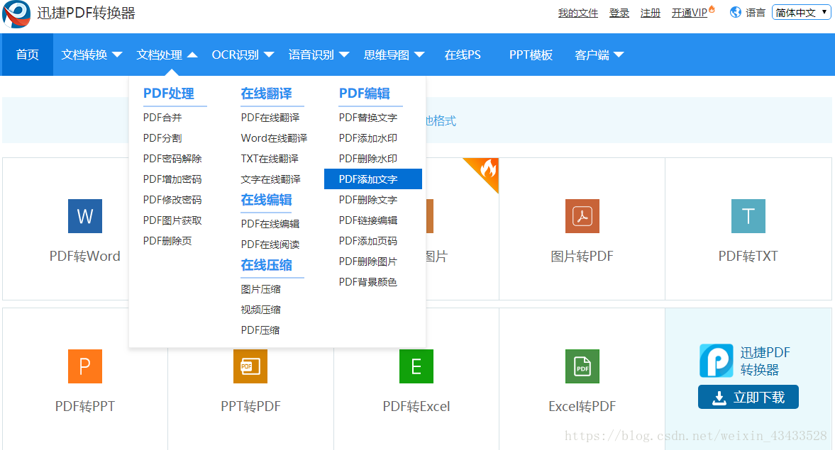The height and width of the screenshot is (450, 835).
Task: Click the PPT转PDF orange icon
Action: [x=250, y=366]
